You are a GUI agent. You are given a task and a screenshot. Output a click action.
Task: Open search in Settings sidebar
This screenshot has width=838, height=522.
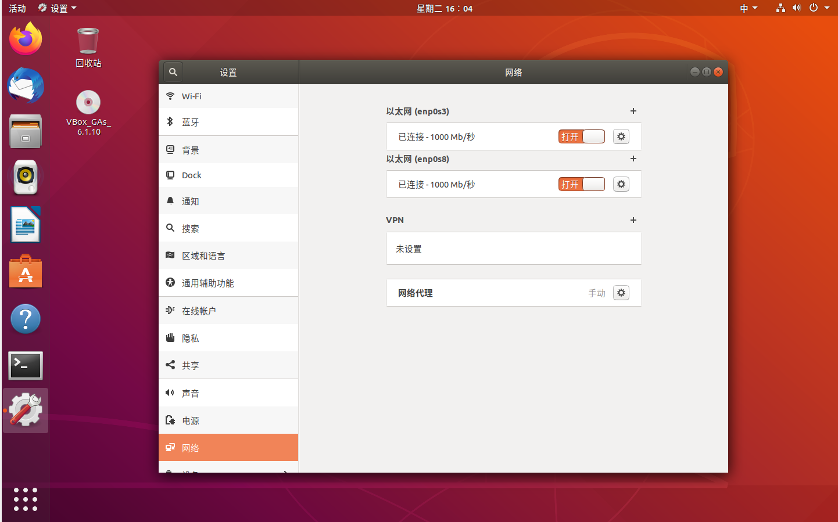[x=173, y=71]
